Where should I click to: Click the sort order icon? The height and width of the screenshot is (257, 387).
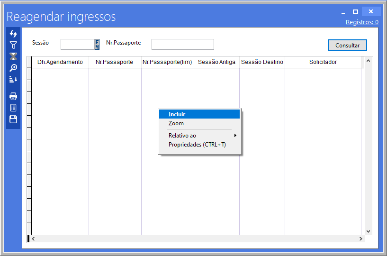[13, 79]
